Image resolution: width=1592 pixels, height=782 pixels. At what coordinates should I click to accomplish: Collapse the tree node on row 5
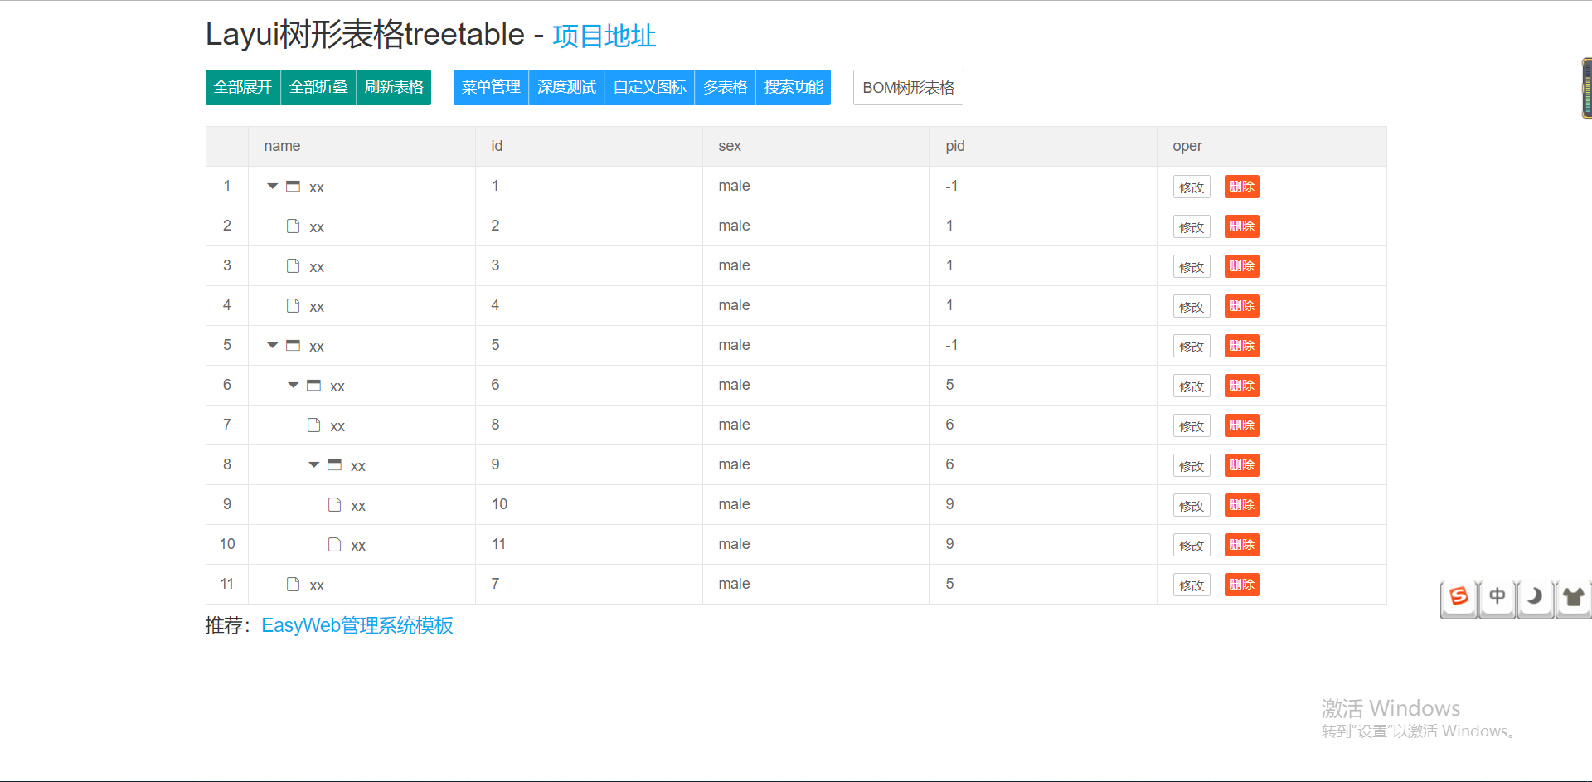click(272, 345)
